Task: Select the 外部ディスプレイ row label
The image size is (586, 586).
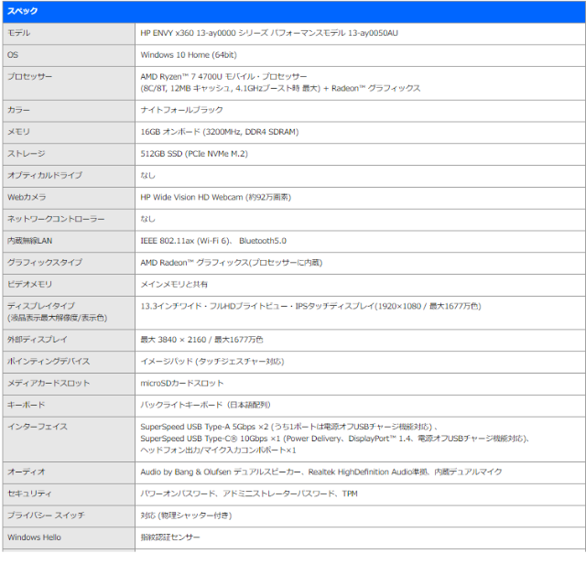Action: (x=38, y=340)
